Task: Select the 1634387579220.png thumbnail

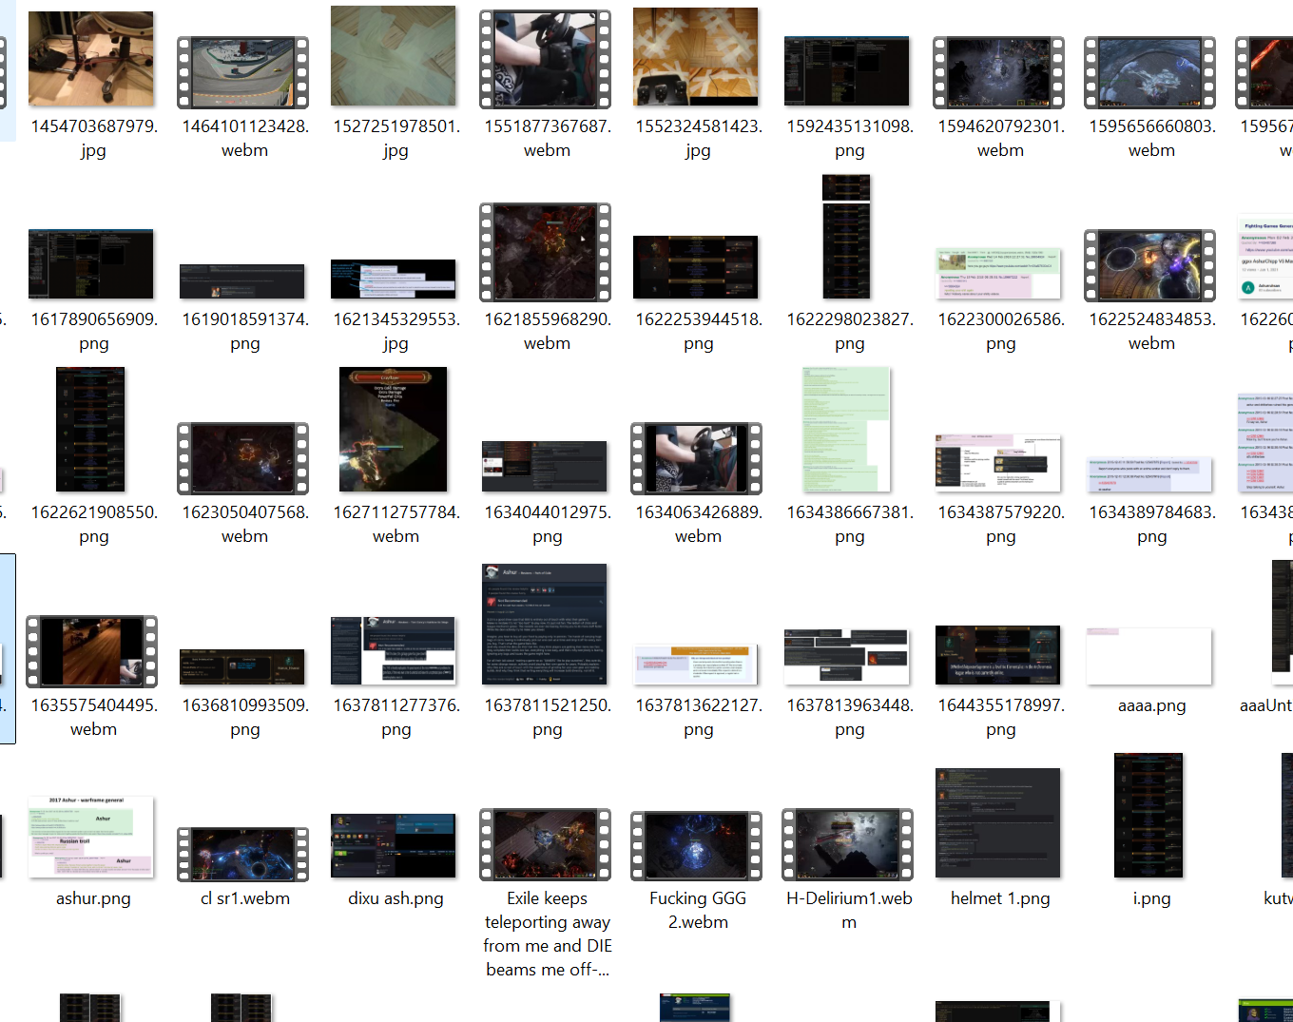Action: point(998,463)
